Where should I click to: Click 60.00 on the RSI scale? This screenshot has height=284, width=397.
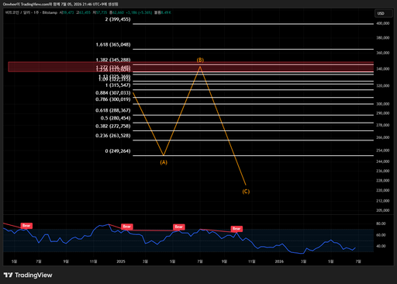(x=381, y=235)
